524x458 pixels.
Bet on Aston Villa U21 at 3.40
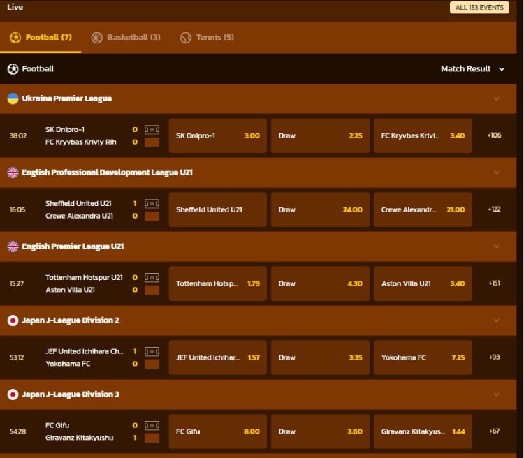point(423,283)
